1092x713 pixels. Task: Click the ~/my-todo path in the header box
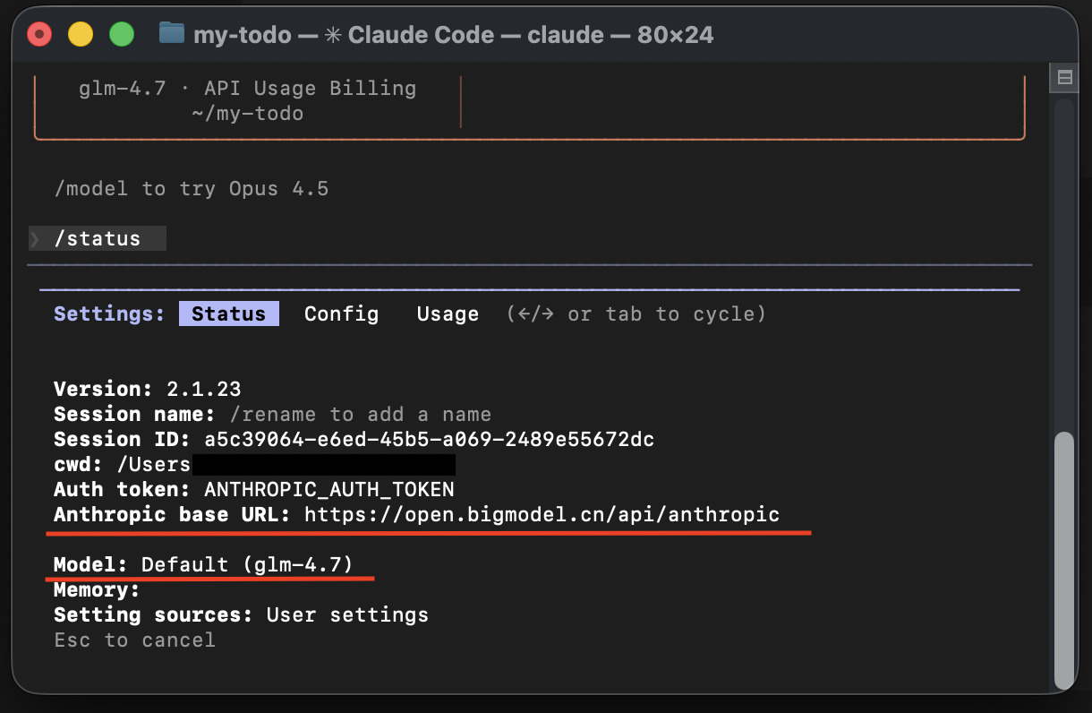(x=247, y=114)
